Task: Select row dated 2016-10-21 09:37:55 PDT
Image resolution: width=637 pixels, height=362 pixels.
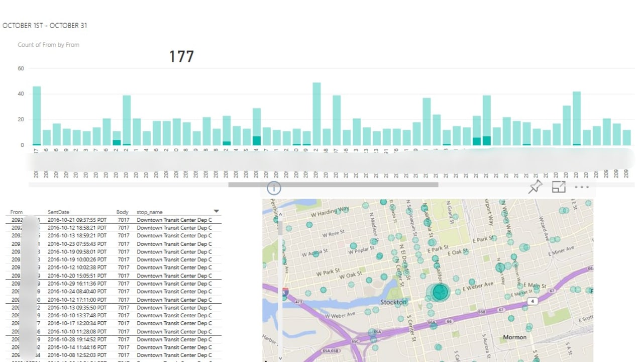Action: (114, 220)
